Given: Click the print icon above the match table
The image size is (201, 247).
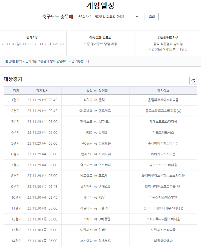Looking at the screenshot, I should (193, 81).
